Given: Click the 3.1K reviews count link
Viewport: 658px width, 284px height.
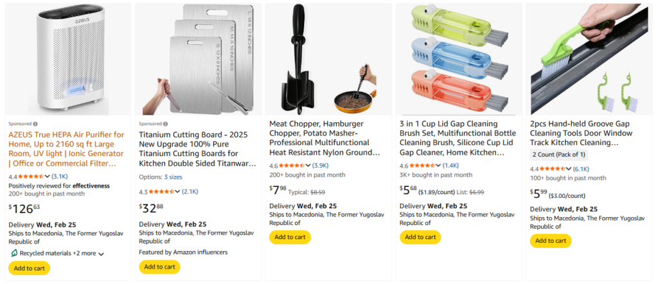Looking at the screenshot, I should click(60, 177).
